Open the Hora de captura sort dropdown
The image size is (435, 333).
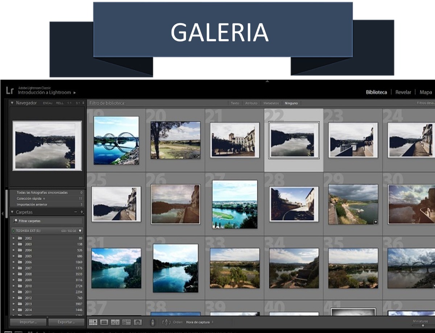tap(199, 322)
